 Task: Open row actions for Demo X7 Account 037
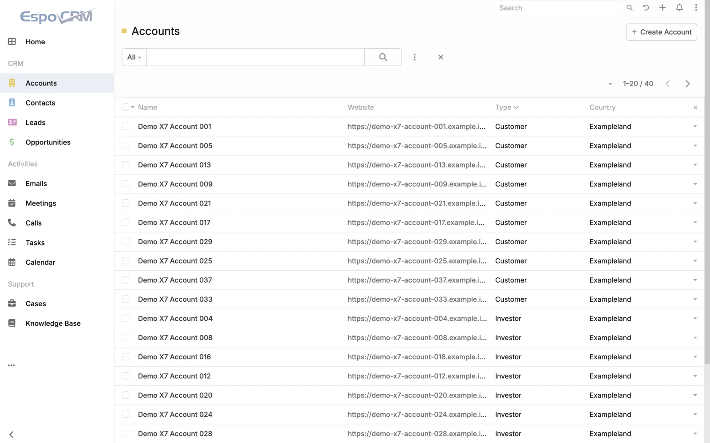pos(695,280)
